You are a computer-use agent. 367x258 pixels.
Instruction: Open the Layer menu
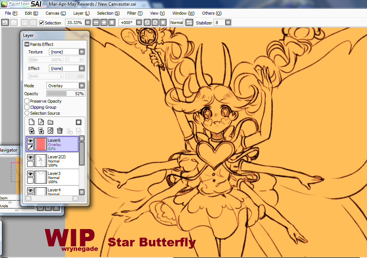82,13
